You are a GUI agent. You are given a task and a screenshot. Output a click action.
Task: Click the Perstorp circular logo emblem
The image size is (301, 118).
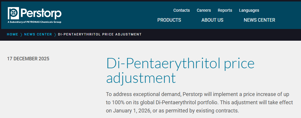[13, 13]
